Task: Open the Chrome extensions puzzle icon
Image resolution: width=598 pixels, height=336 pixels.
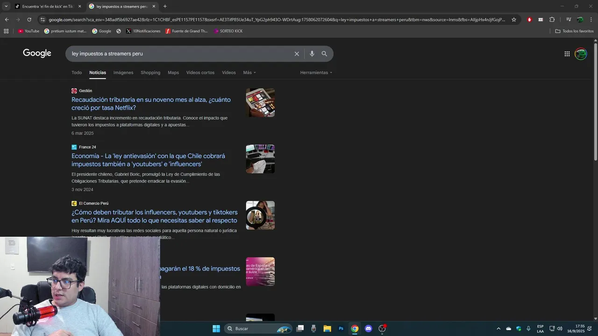Action: (x=552, y=20)
